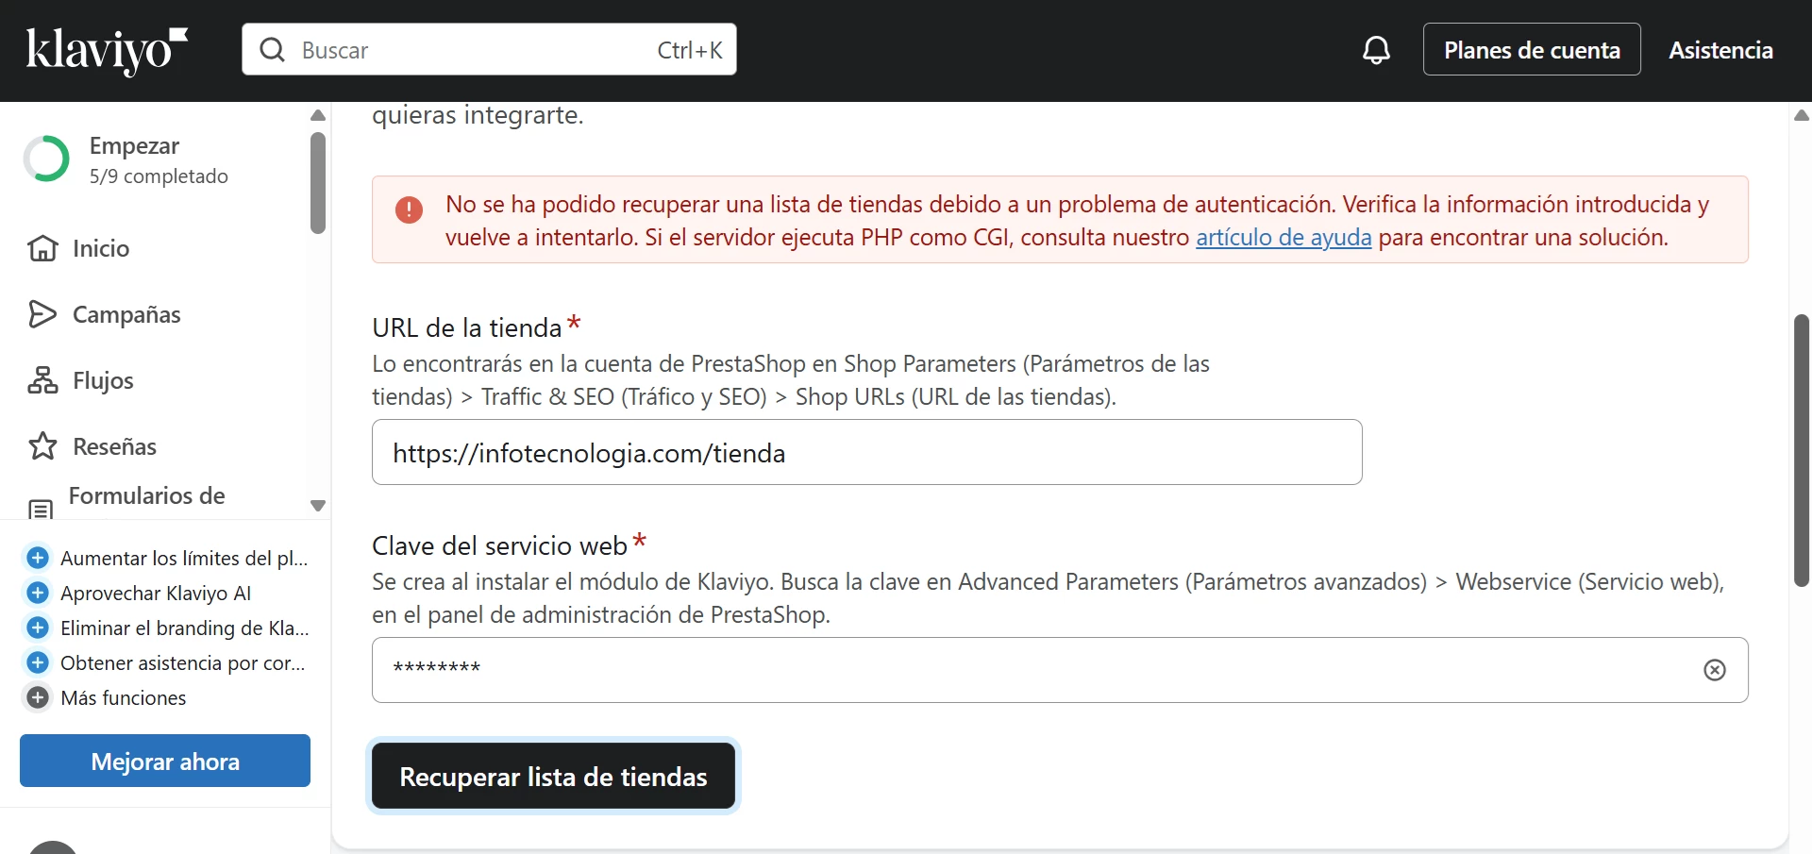Click plus icon beside Obtener asistencia

38,662
